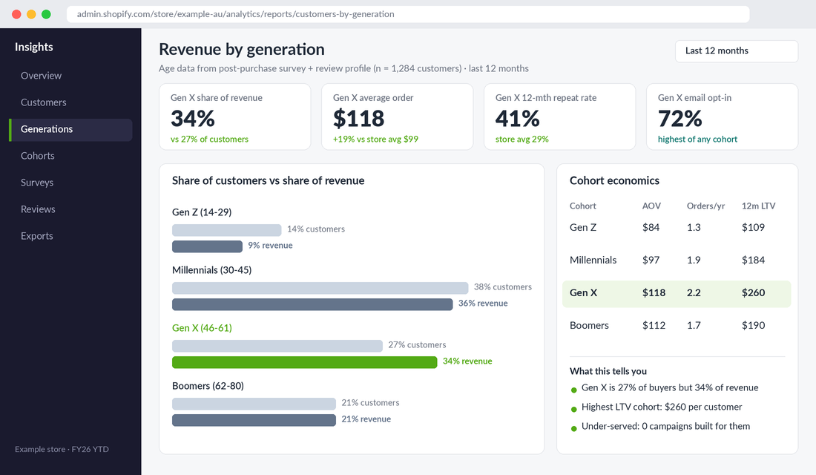Click the Millennials (30-45) label
816x475 pixels.
[212, 270]
